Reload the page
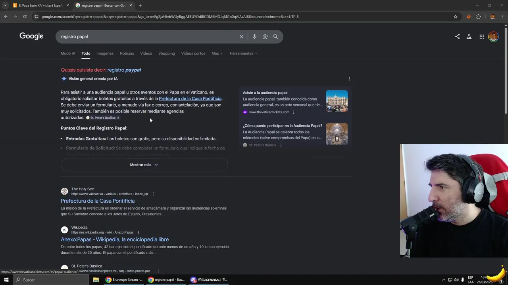 25,17
